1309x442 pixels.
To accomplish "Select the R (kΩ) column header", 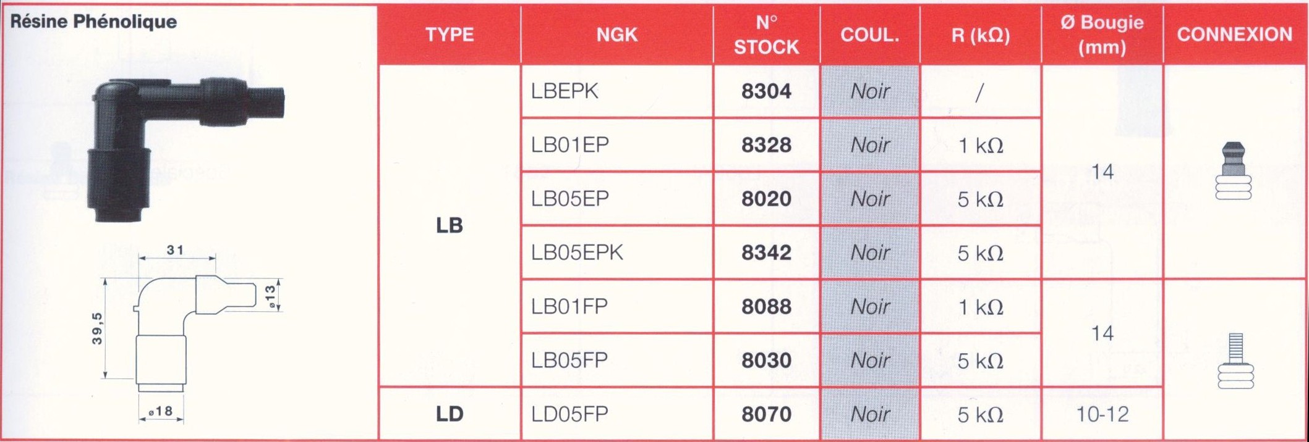I will (x=980, y=35).
